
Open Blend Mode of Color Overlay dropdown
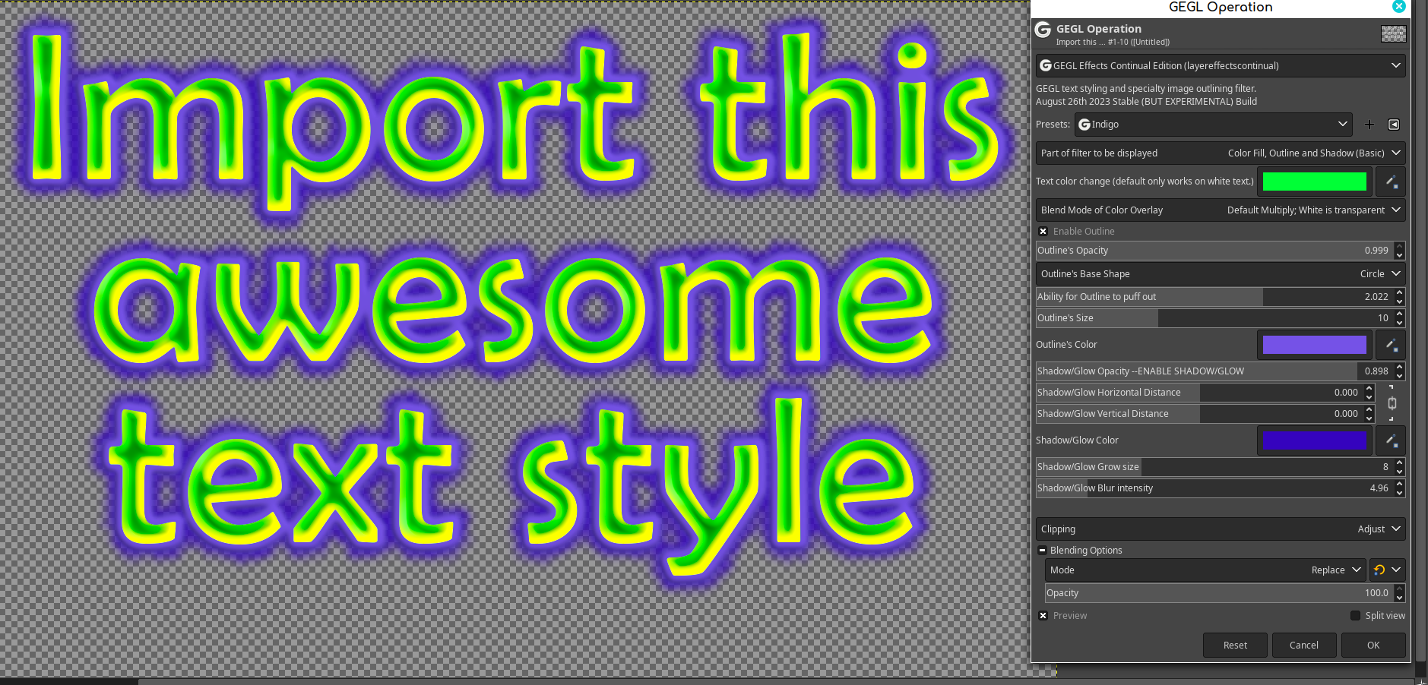tap(1221, 210)
